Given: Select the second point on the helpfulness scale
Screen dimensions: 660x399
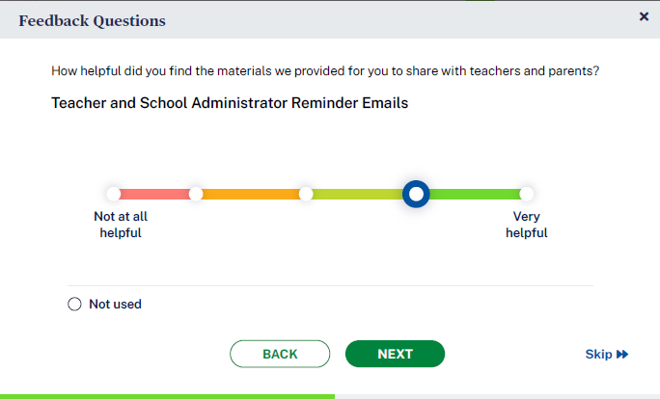Looking at the screenshot, I should click(196, 194).
